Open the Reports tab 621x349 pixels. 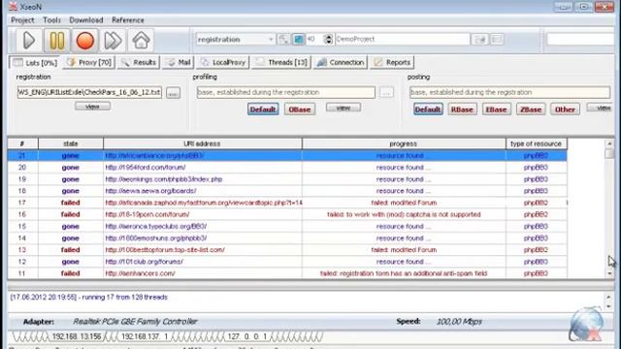(x=392, y=62)
